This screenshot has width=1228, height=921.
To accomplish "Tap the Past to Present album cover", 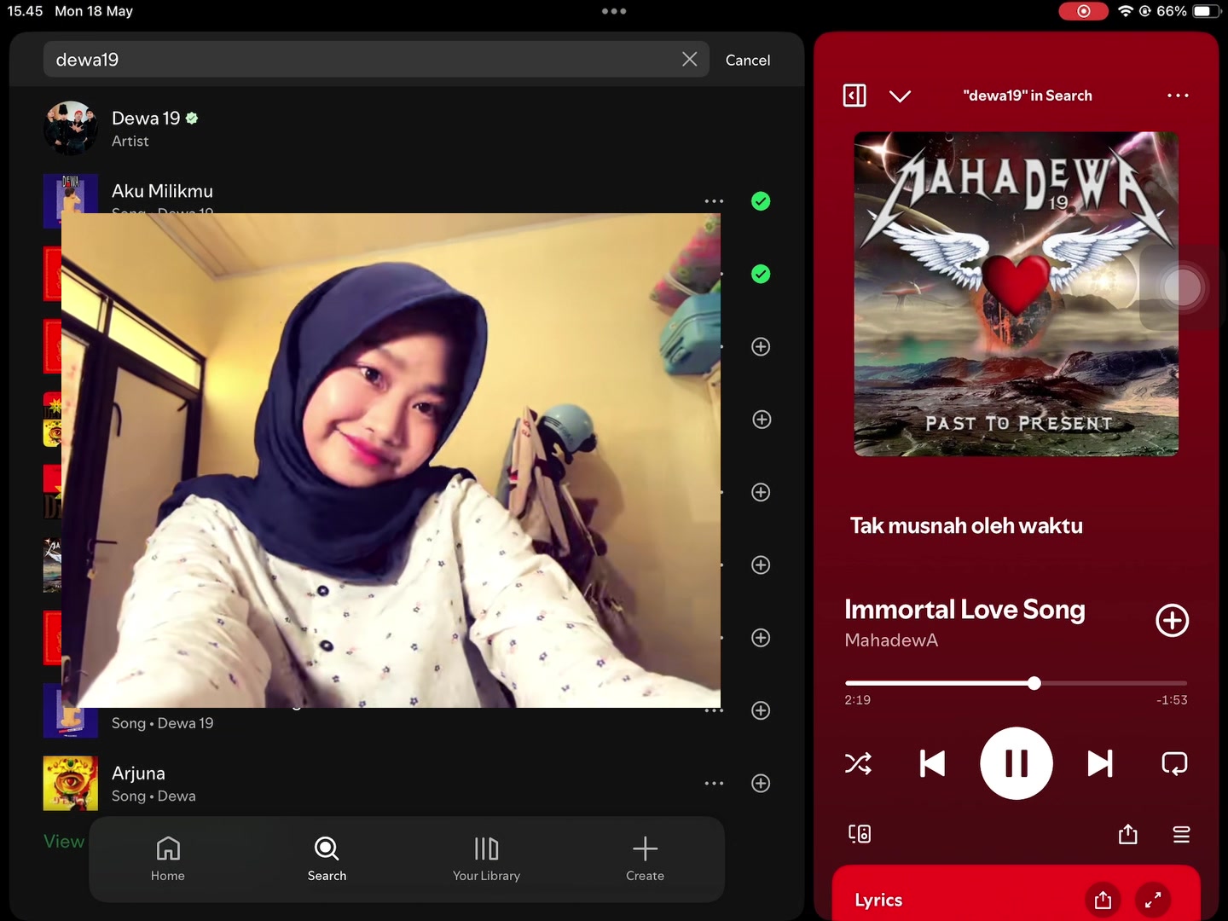I will pos(1017,294).
